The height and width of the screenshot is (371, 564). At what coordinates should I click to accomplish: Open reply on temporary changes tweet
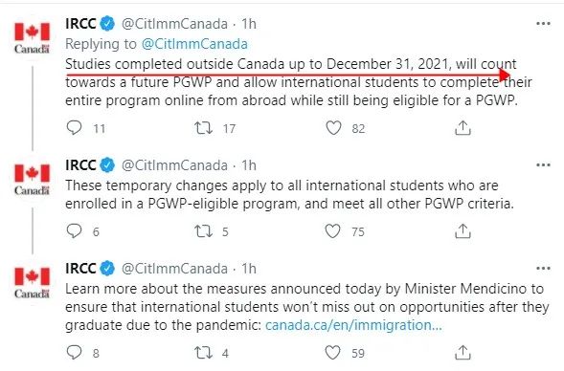coord(75,231)
